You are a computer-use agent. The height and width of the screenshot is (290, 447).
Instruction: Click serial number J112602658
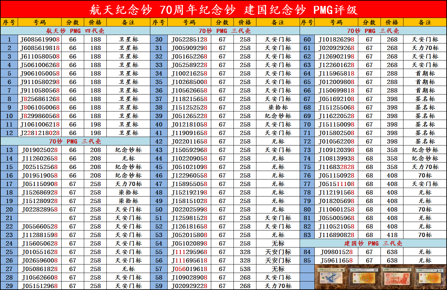point(40,158)
